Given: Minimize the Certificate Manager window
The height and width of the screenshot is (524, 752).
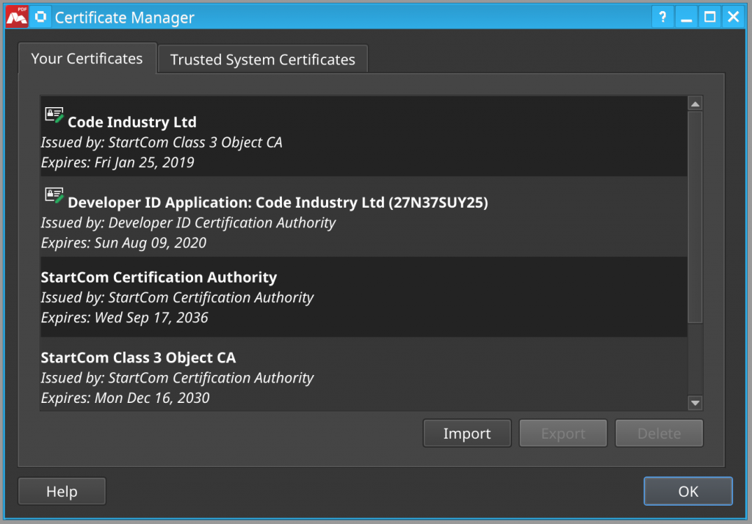Looking at the screenshot, I should pyautogui.click(x=687, y=18).
